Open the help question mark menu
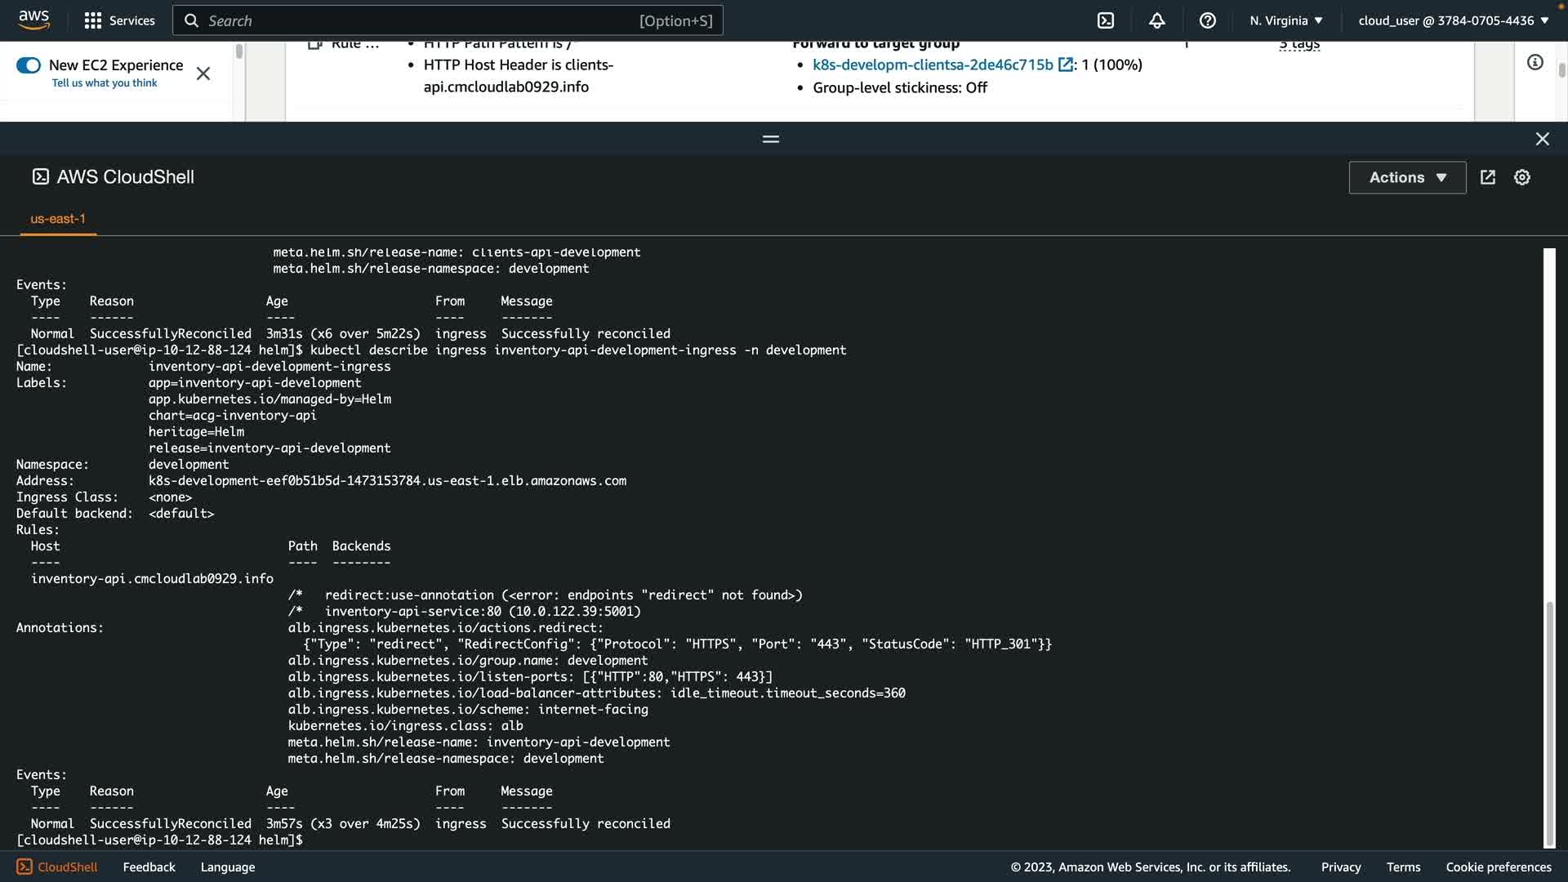The width and height of the screenshot is (1568, 882). [1207, 20]
